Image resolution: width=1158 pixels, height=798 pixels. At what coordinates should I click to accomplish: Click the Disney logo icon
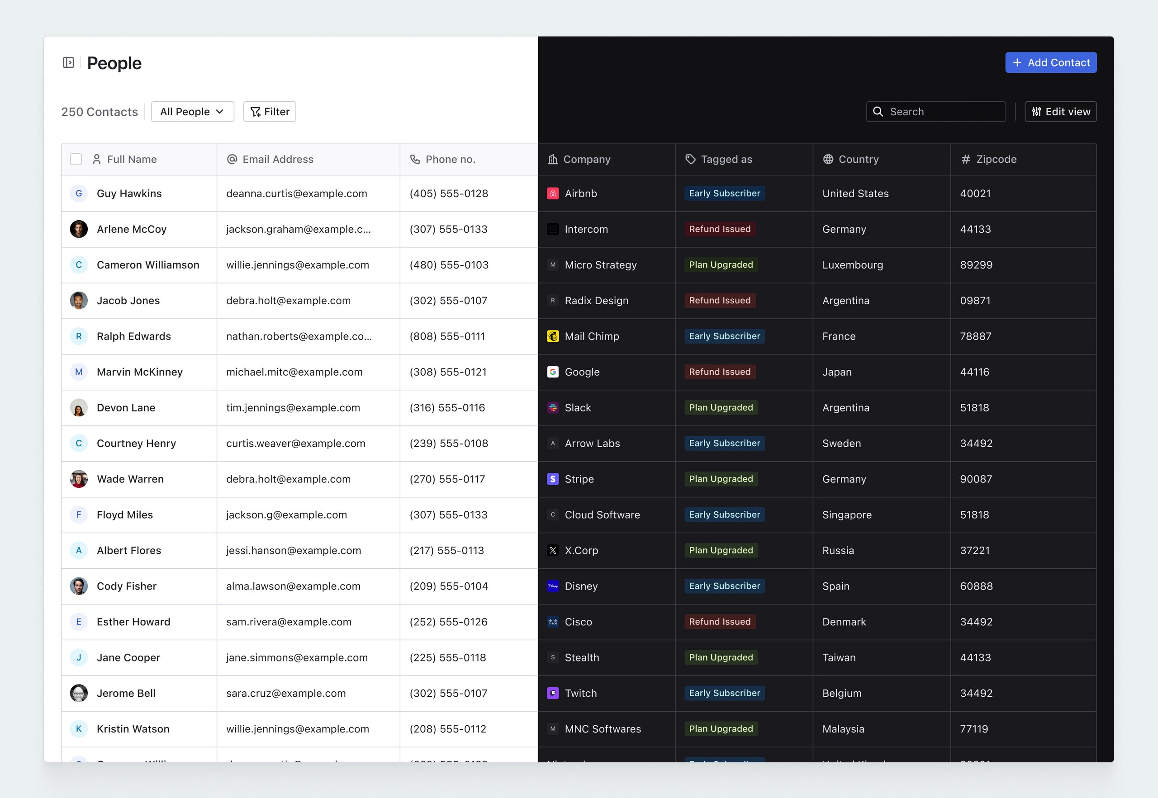[553, 586]
